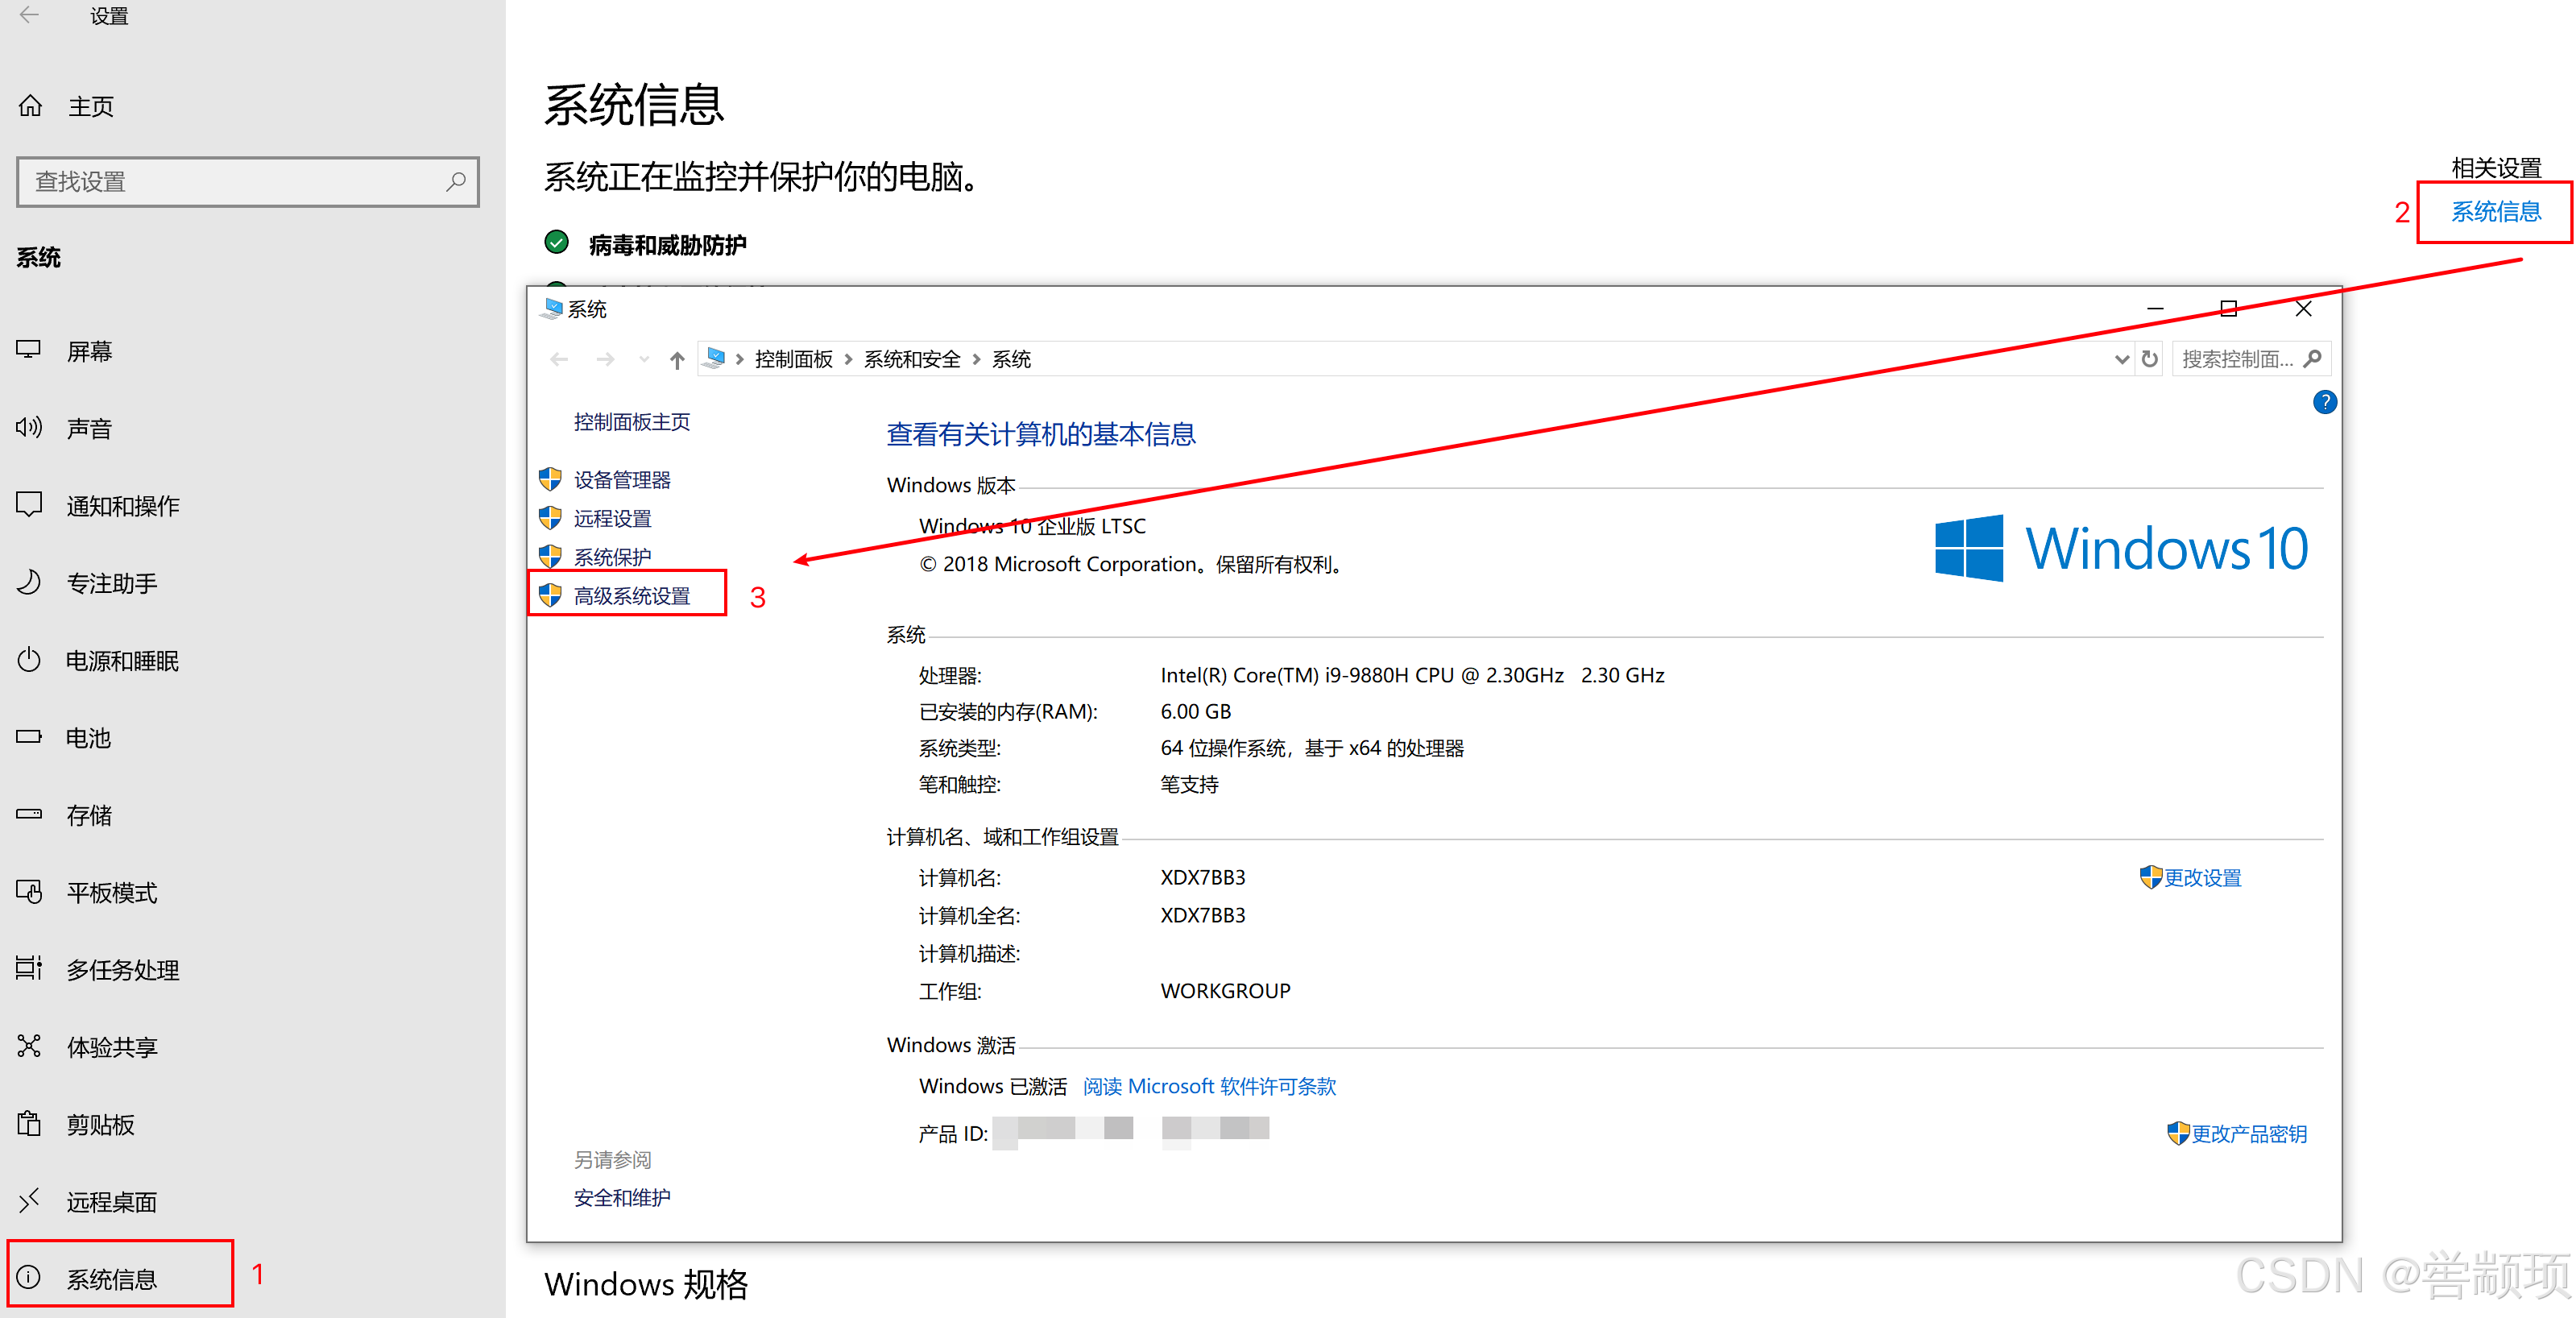The width and height of the screenshot is (2576, 1318).
Task: Open recent locations dropdown arrow
Action: tap(644, 360)
